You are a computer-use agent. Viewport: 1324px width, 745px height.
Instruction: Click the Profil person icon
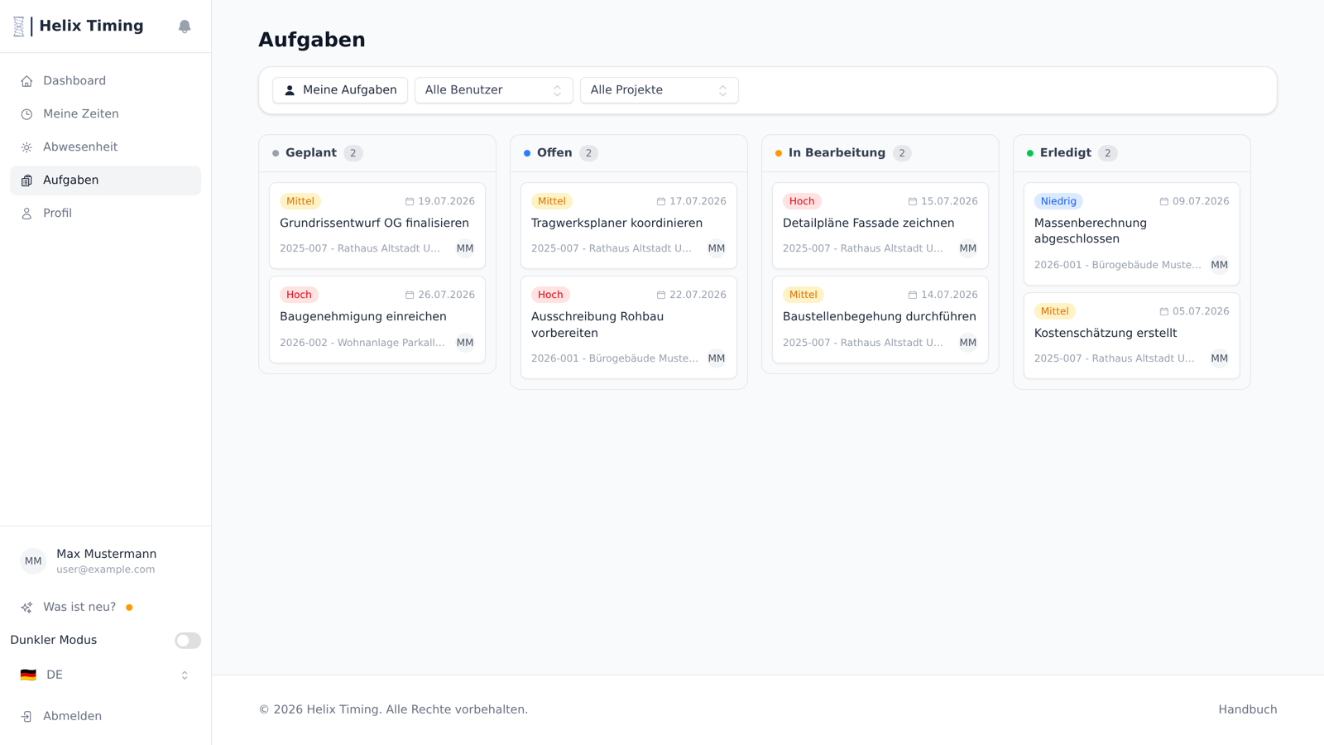pyautogui.click(x=26, y=214)
